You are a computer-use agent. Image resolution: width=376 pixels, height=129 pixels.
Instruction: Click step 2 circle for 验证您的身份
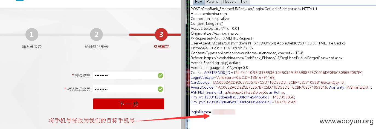96,35
